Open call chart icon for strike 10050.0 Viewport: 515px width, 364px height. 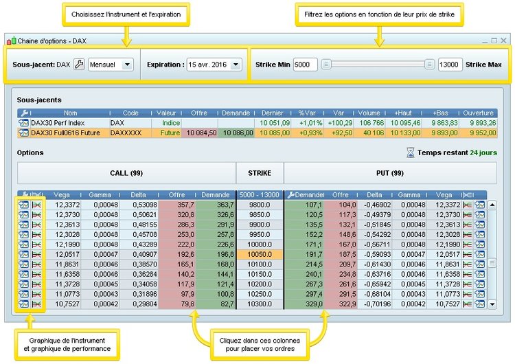coord(23,254)
